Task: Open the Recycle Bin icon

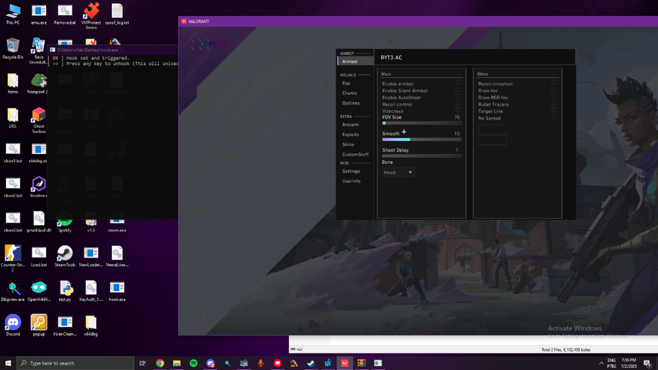Action: click(x=13, y=46)
